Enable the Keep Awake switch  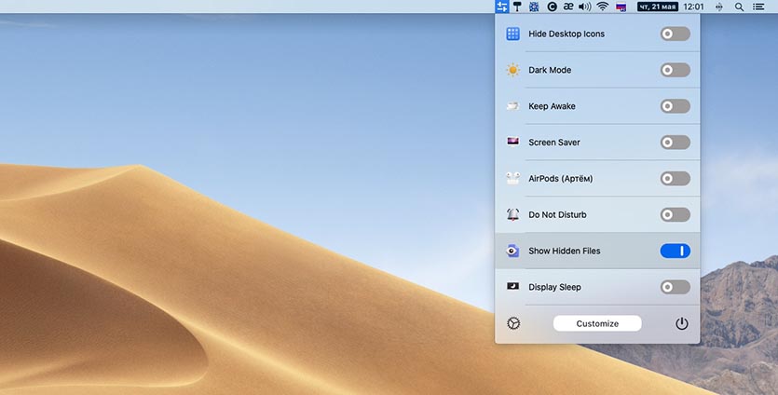[x=675, y=106]
